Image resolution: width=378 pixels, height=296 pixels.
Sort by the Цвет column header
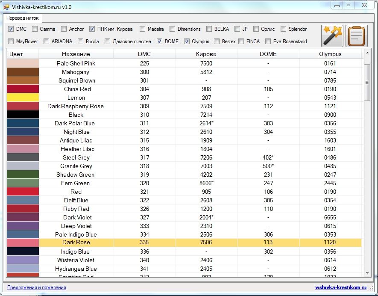pyautogui.click(x=22, y=54)
